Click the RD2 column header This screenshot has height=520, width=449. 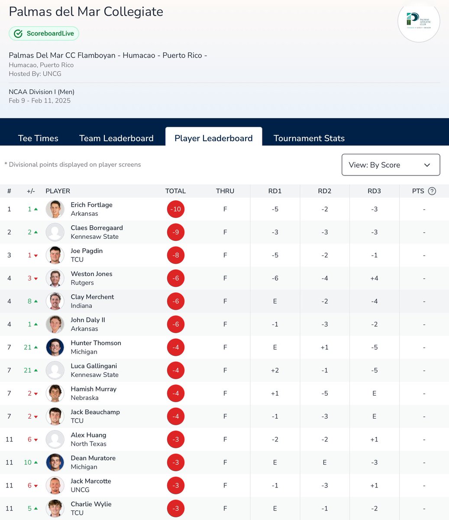tap(325, 191)
